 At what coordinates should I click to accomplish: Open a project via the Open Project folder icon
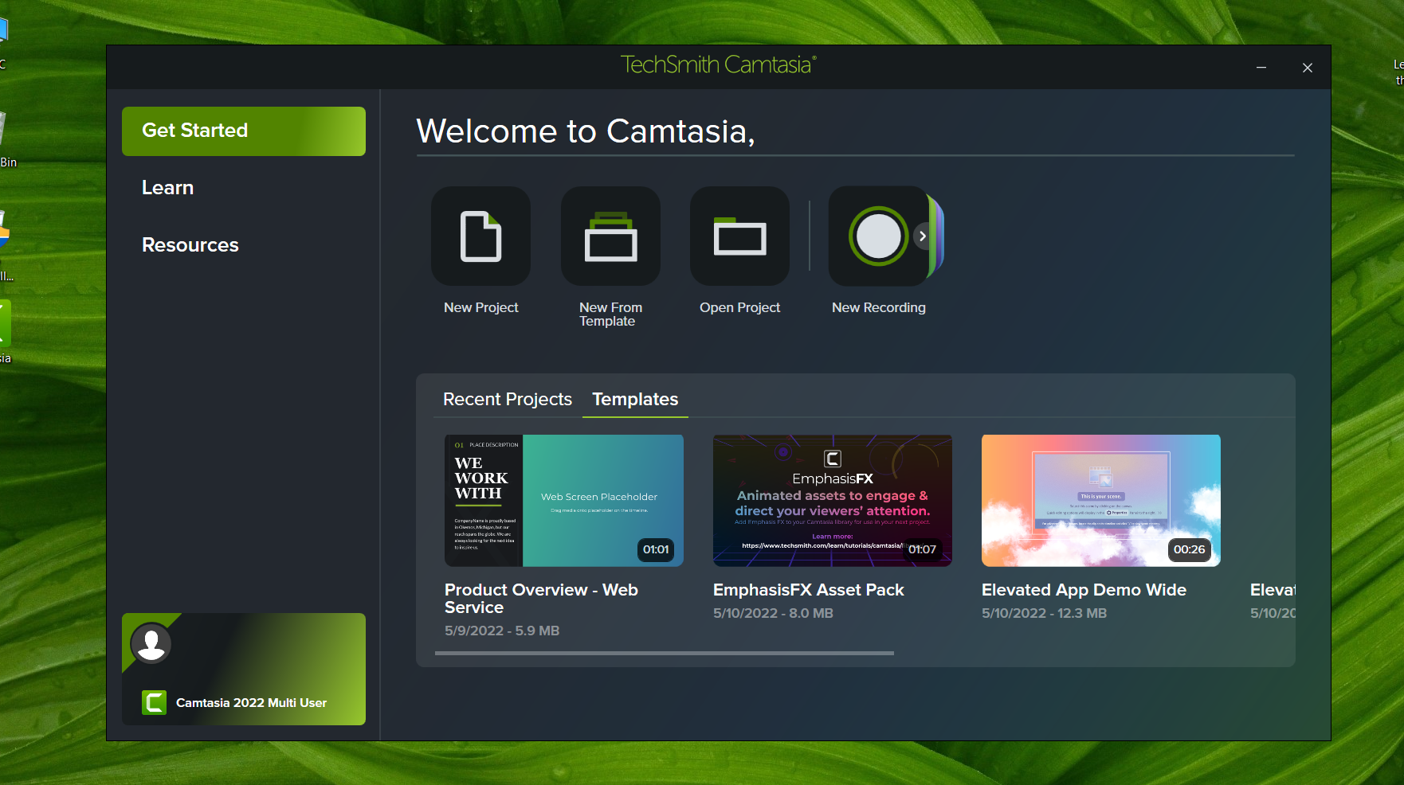(739, 236)
